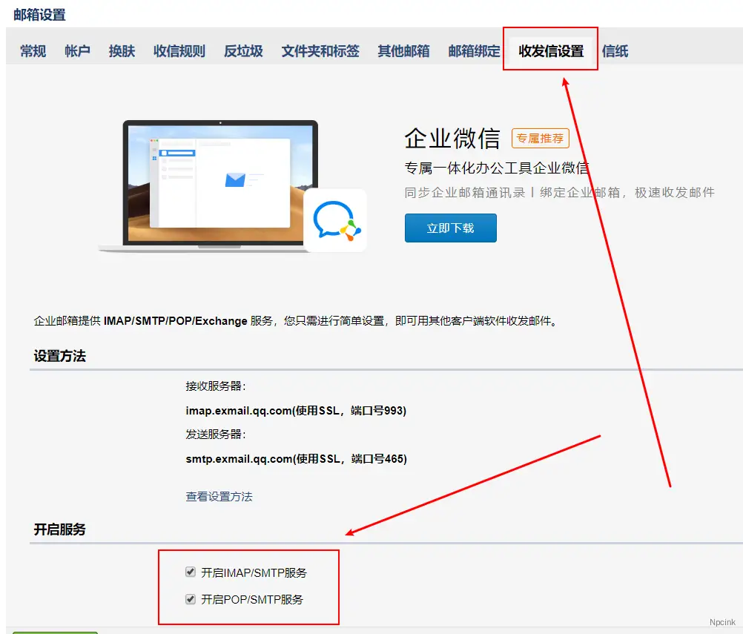
Task: Click the 企业微信 heading text
Action: [452, 139]
